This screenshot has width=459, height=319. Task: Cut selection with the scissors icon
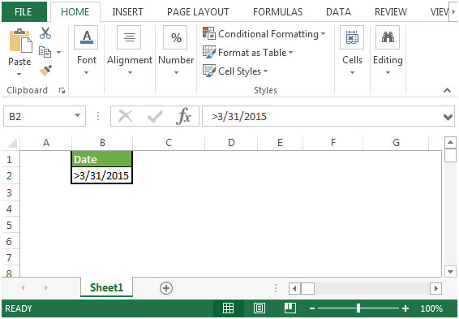45,33
